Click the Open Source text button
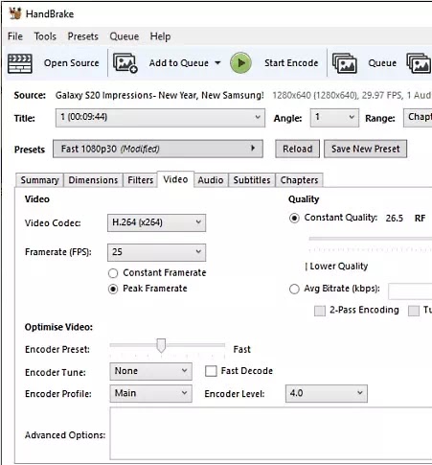This screenshot has width=432, height=465. (72, 63)
